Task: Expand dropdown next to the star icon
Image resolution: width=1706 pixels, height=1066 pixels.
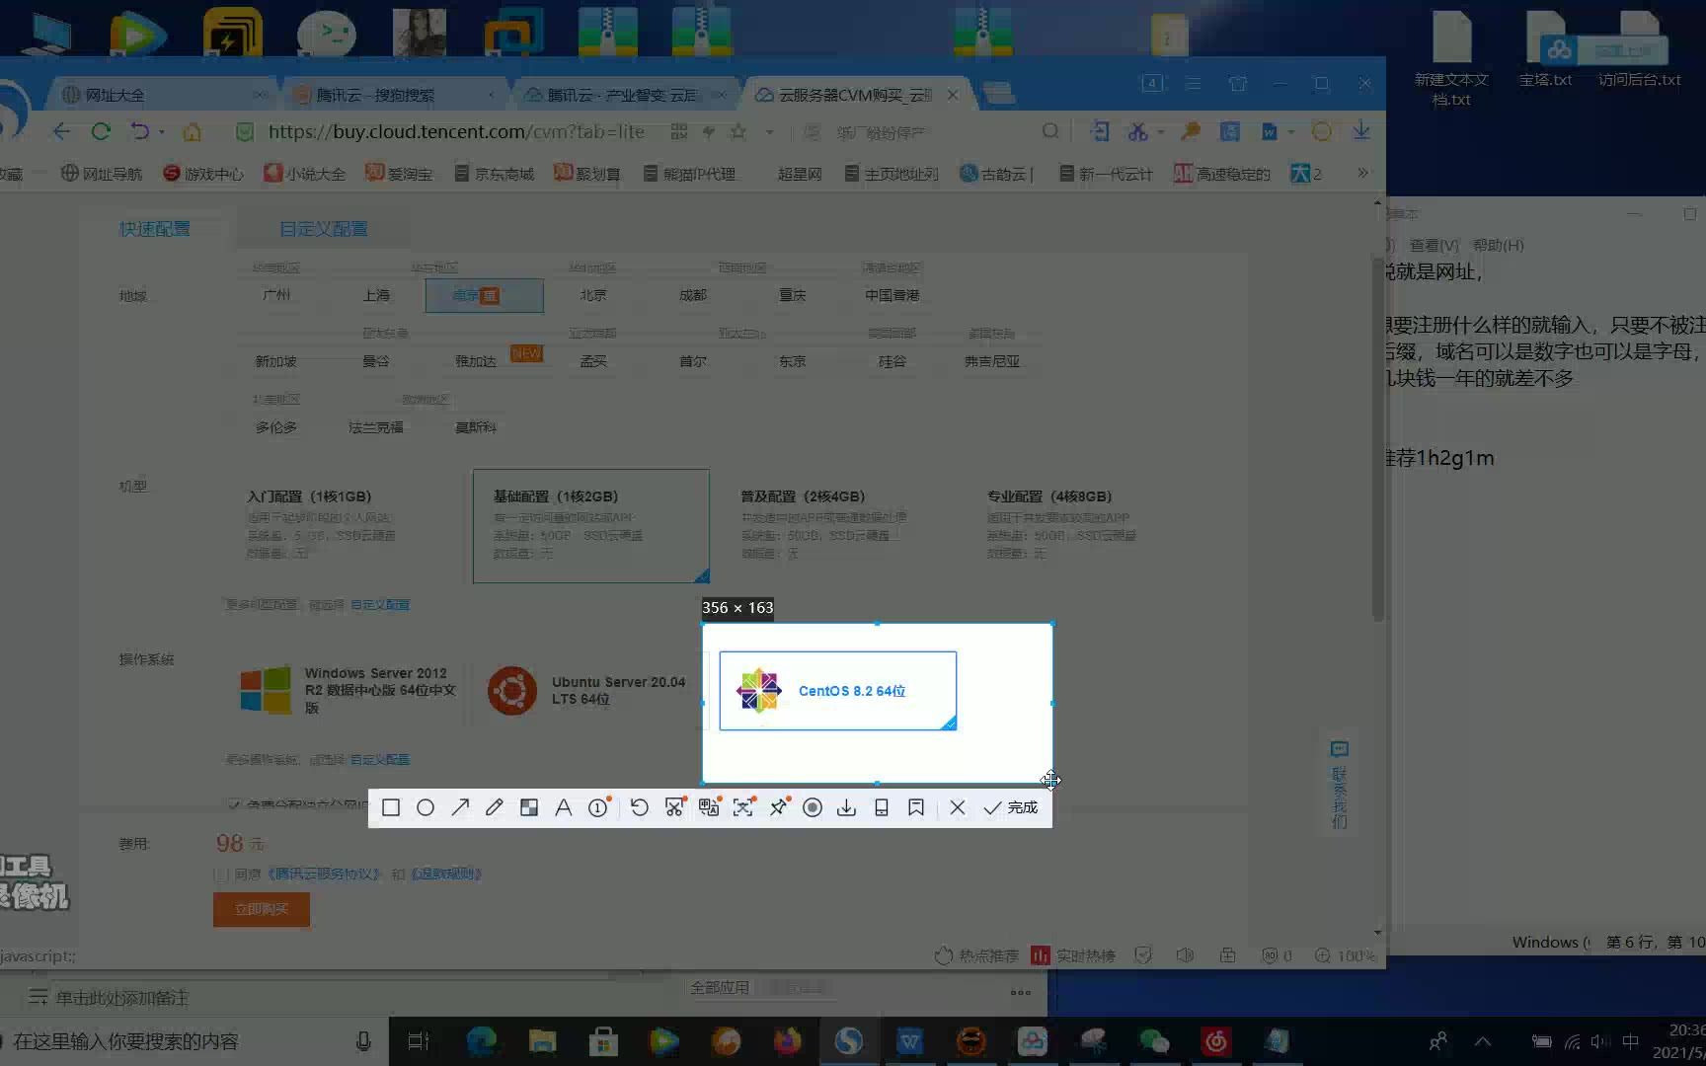Action: 769,131
